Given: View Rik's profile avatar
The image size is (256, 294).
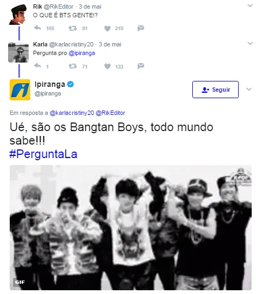Looking at the screenshot, I should tap(18, 15).
